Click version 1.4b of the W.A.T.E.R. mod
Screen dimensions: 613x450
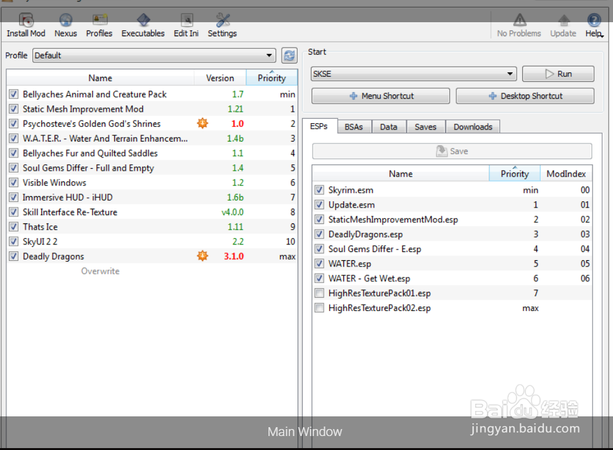coord(235,138)
